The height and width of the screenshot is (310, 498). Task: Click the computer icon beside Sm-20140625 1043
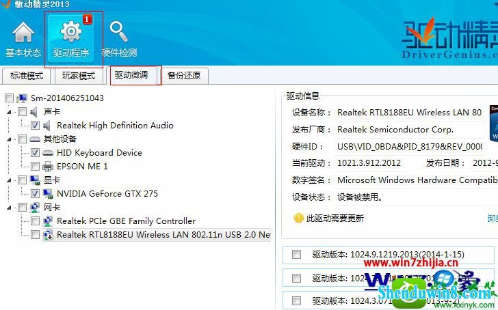[22, 98]
